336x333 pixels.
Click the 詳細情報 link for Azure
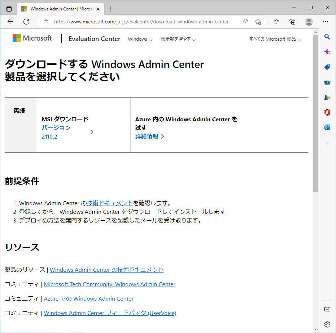[x=149, y=136]
